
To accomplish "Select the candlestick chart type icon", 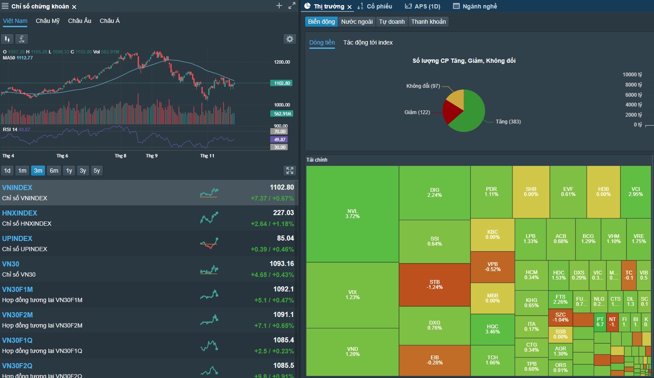I will pos(7,39).
